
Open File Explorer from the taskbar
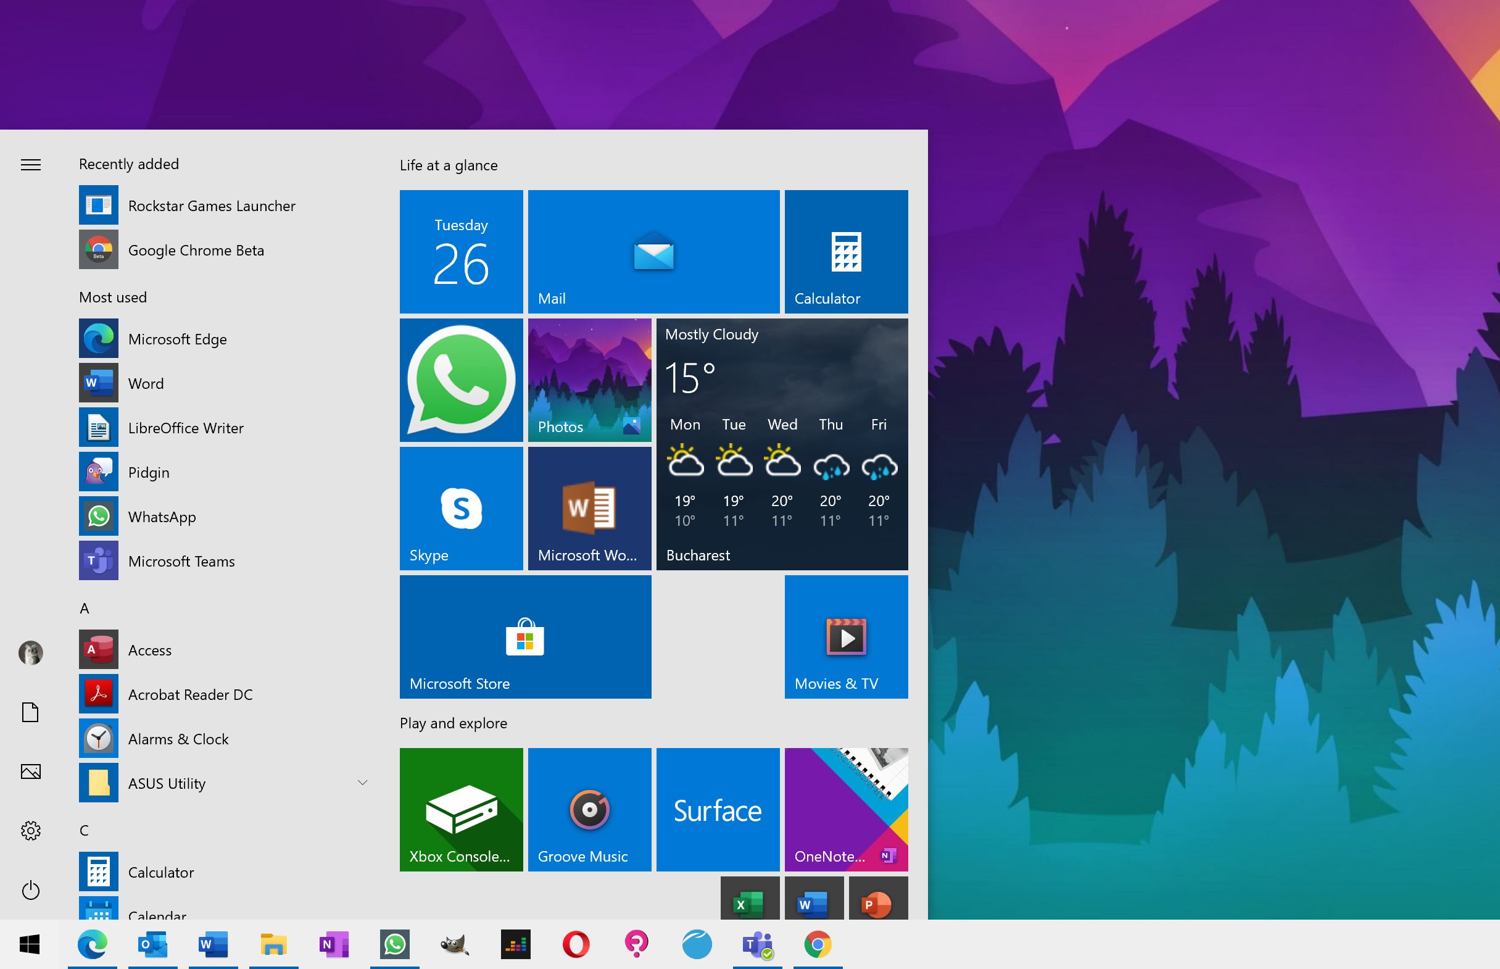point(273,944)
